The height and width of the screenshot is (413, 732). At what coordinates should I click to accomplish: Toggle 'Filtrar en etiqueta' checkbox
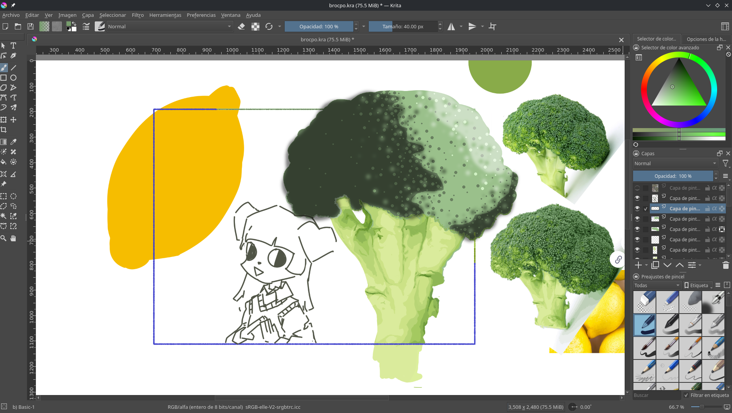[x=686, y=395]
